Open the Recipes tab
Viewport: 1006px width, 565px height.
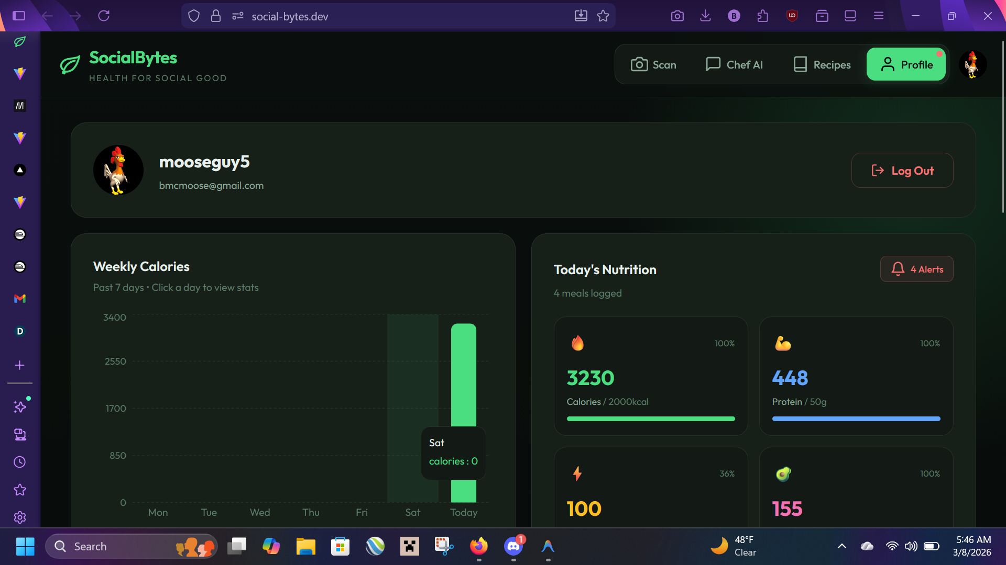822,65
